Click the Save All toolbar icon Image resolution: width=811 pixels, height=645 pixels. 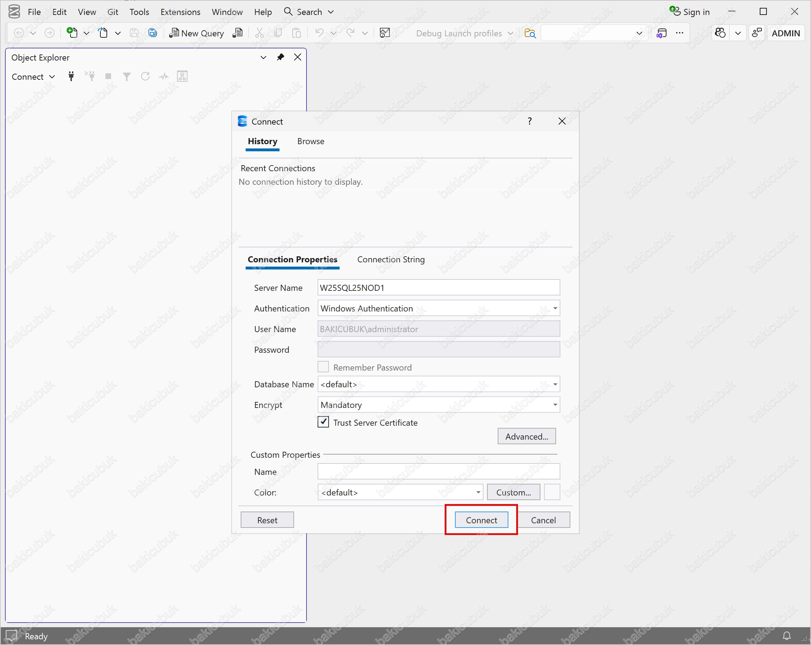coord(152,33)
